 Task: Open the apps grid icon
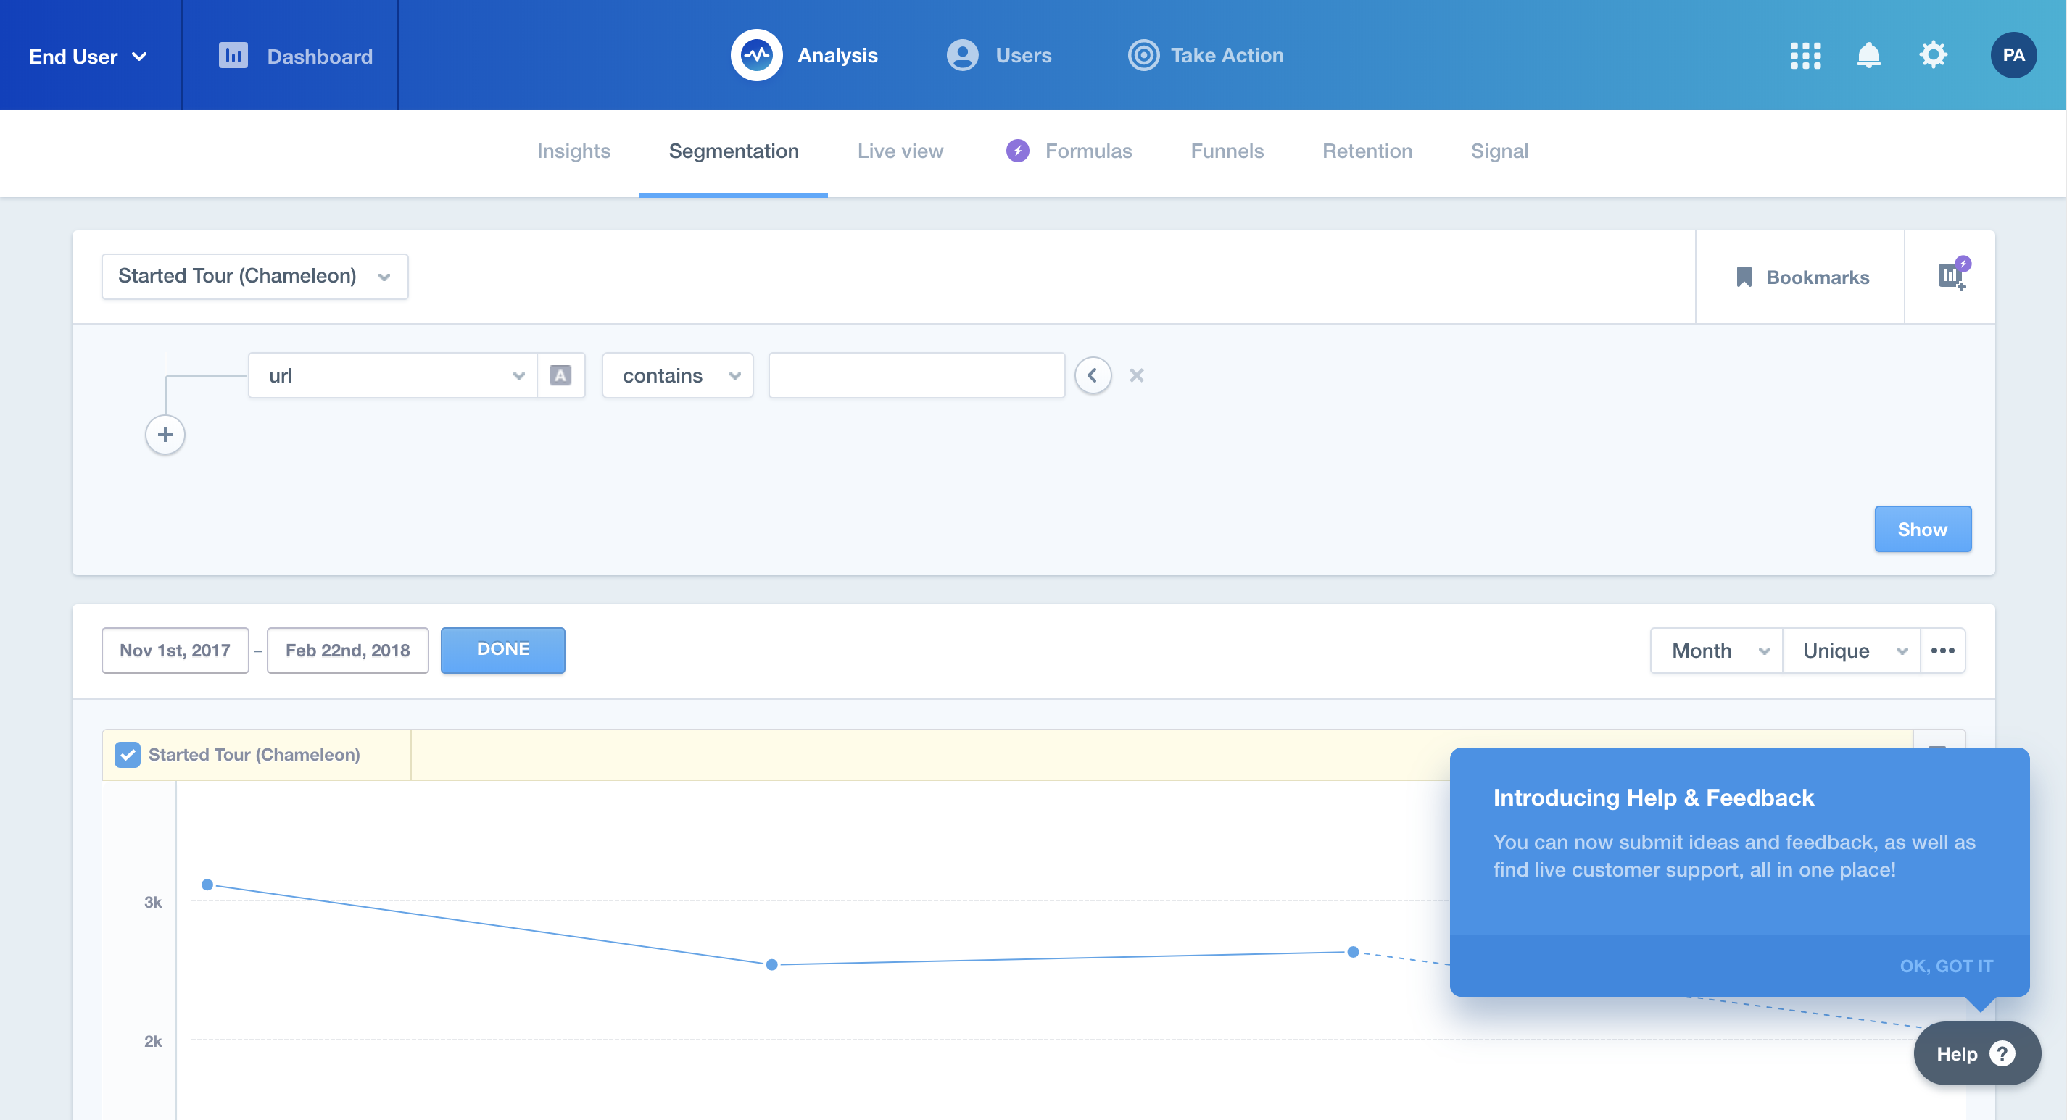1805,55
